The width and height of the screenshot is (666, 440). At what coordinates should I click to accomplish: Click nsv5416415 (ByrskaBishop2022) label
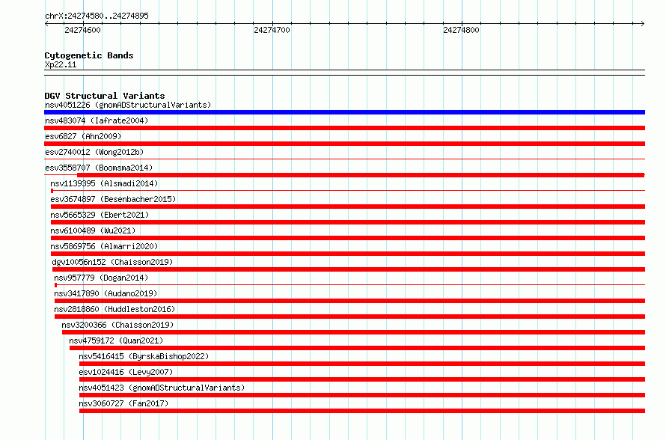coord(144,356)
